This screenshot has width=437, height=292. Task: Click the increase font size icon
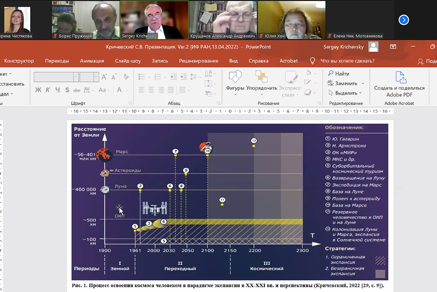pos(104,77)
